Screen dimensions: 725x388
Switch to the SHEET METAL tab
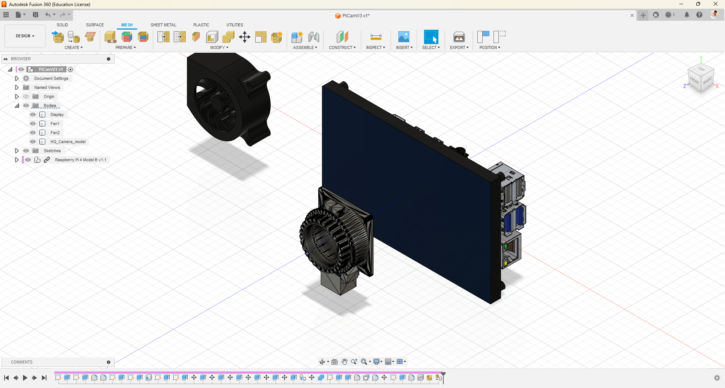(164, 25)
